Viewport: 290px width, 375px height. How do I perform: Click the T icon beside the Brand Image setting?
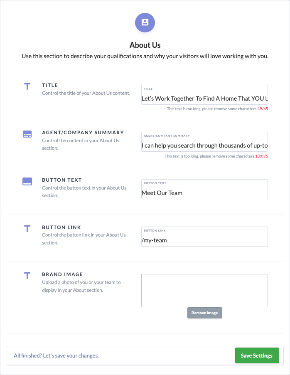pyautogui.click(x=27, y=276)
